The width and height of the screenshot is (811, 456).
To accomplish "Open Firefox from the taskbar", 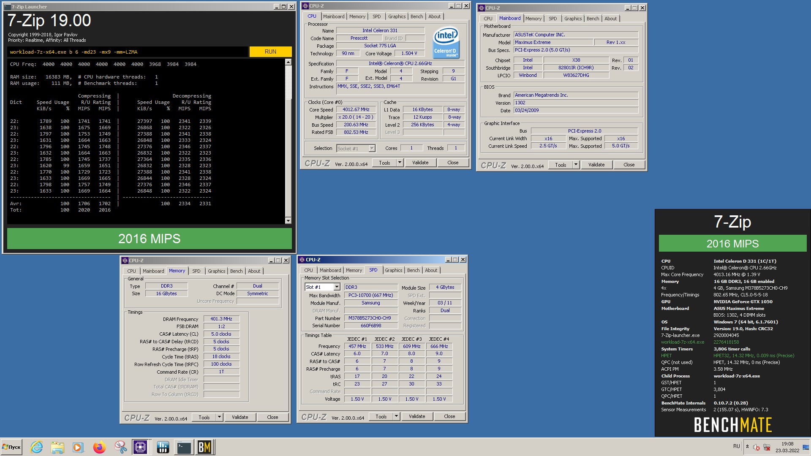I will 99,447.
